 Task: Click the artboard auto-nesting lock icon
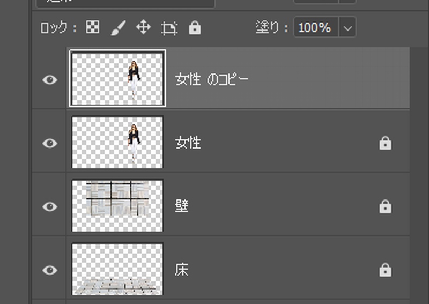pos(169,28)
